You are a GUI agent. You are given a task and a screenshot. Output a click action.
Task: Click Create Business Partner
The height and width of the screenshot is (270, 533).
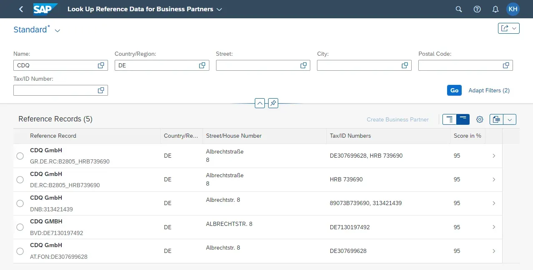[397, 119]
